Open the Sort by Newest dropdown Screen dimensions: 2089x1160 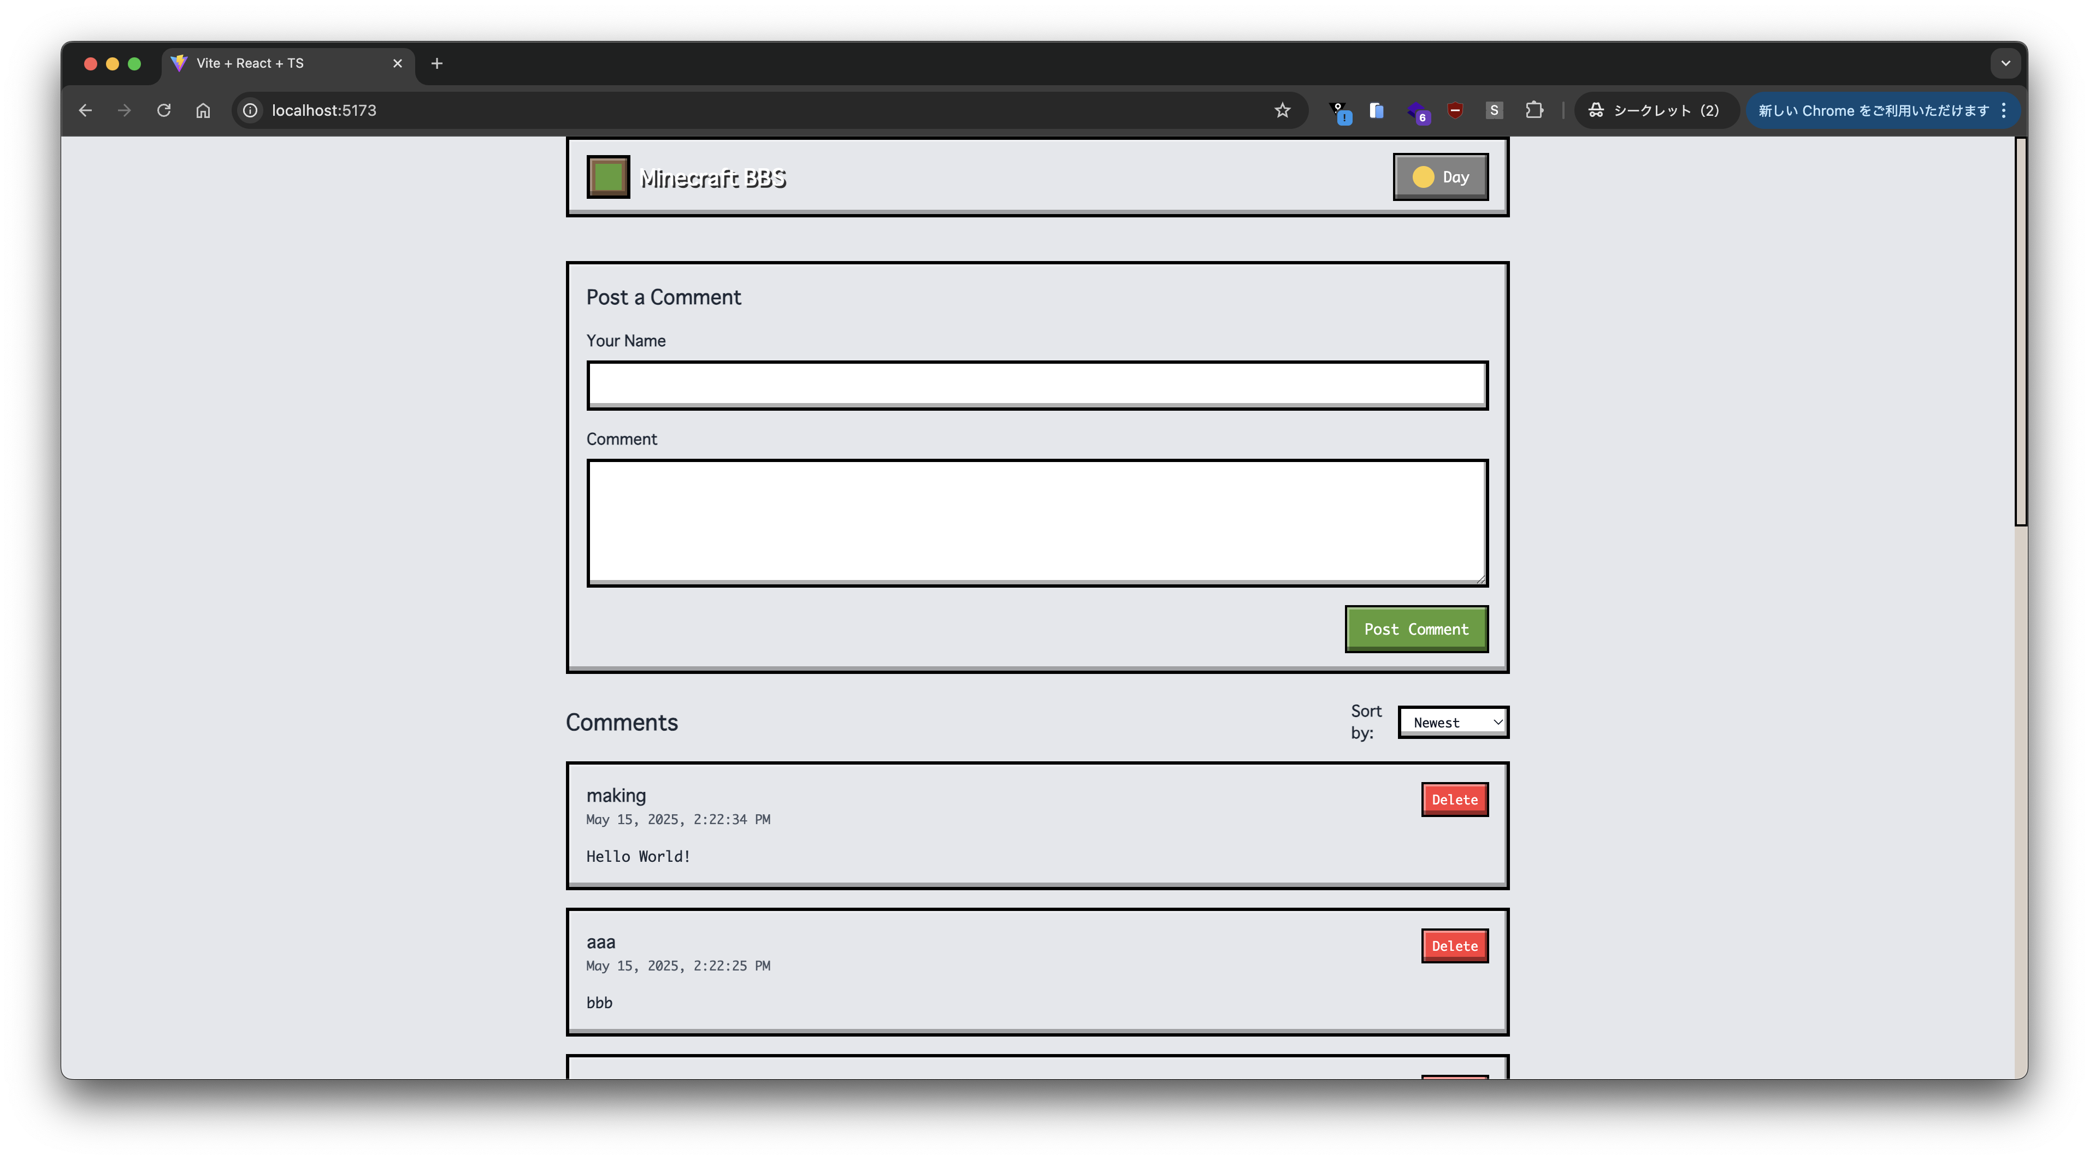(1453, 722)
